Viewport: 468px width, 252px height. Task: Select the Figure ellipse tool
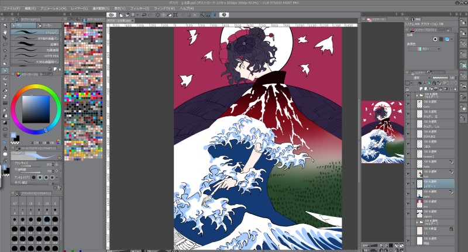pos(5,129)
